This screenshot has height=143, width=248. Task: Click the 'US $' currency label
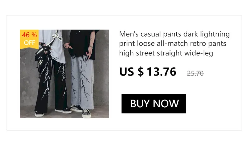click(x=131, y=72)
